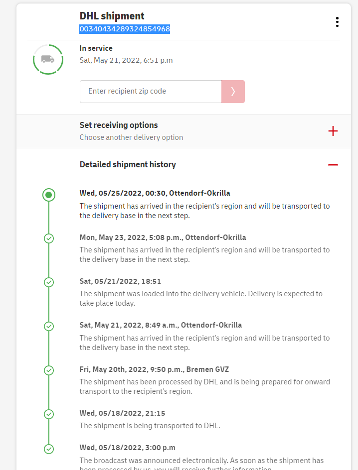Type in the recipient zip code field
This screenshot has height=470, width=358.
pyautogui.click(x=151, y=92)
